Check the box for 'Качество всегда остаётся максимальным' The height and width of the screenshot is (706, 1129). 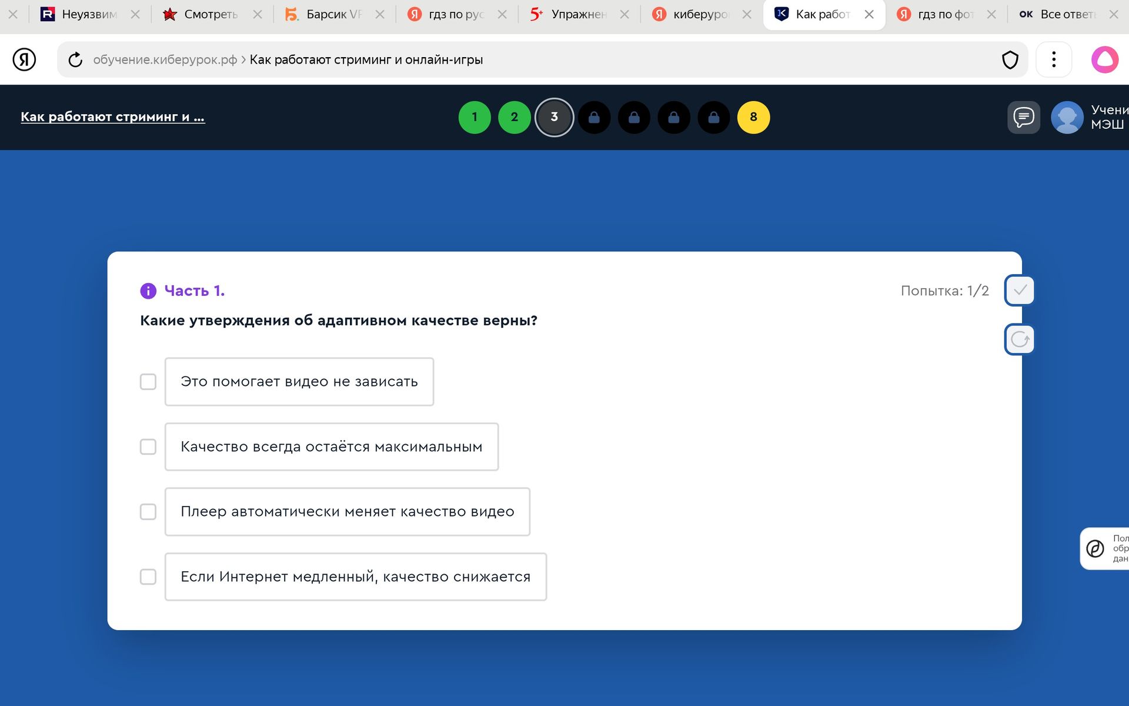click(148, 447)
